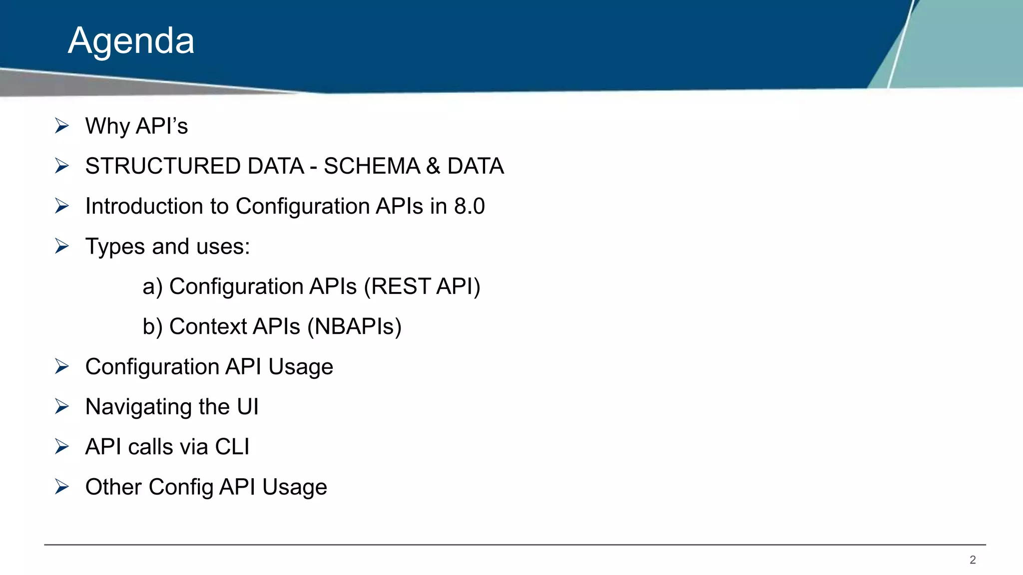Select the "Why API's" agenda line

pos(136,126)
